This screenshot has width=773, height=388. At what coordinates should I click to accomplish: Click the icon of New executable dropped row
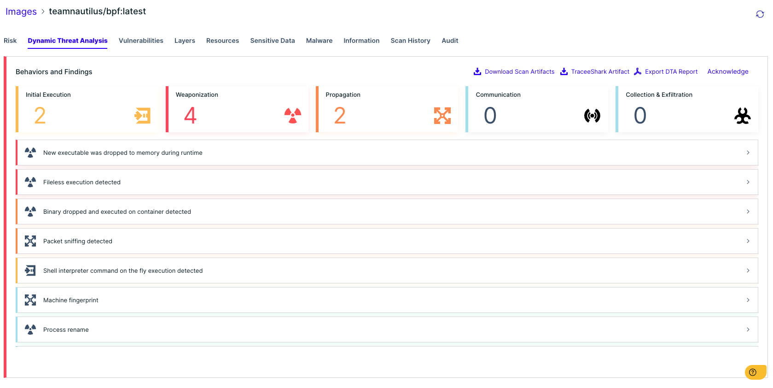pos(30,153)
